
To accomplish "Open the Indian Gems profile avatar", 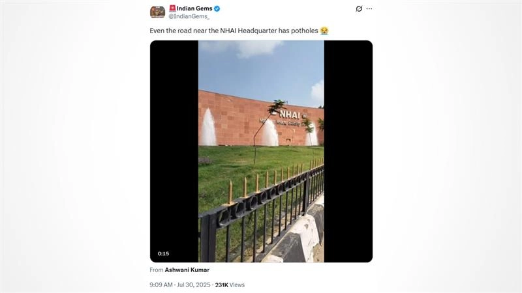I will pyautogui.click(x=157, y=12).
